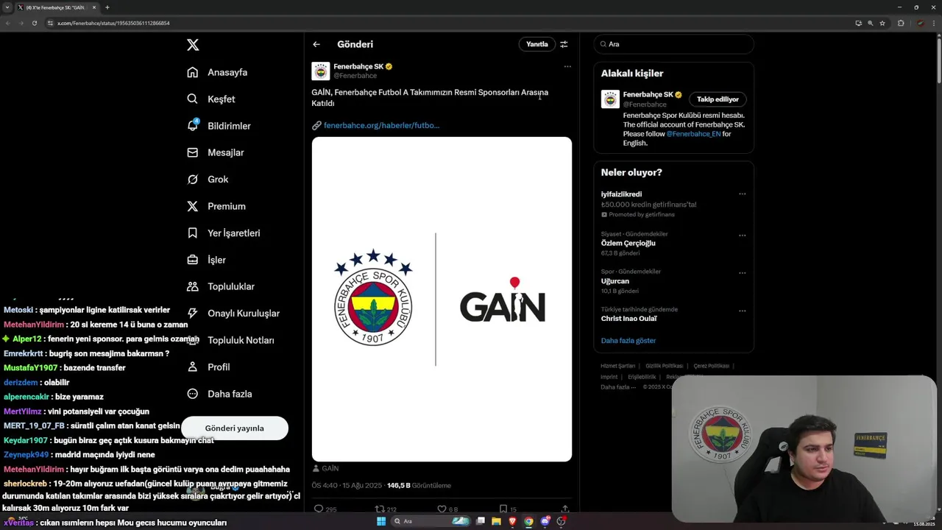Image resolution: width=942 pixels, height=530 pixels.
Task: Open options for Uğurcan trend
Action: pyautogui.click(x=742, y=273)
